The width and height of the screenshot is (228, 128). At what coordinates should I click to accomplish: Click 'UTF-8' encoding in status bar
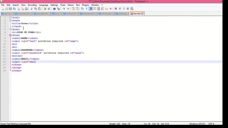(211, 124)
